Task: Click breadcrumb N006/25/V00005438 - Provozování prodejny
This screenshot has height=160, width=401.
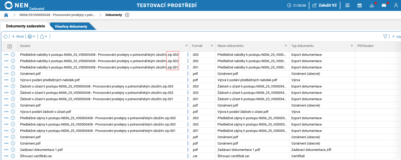Action: click(x=57, y=15)
